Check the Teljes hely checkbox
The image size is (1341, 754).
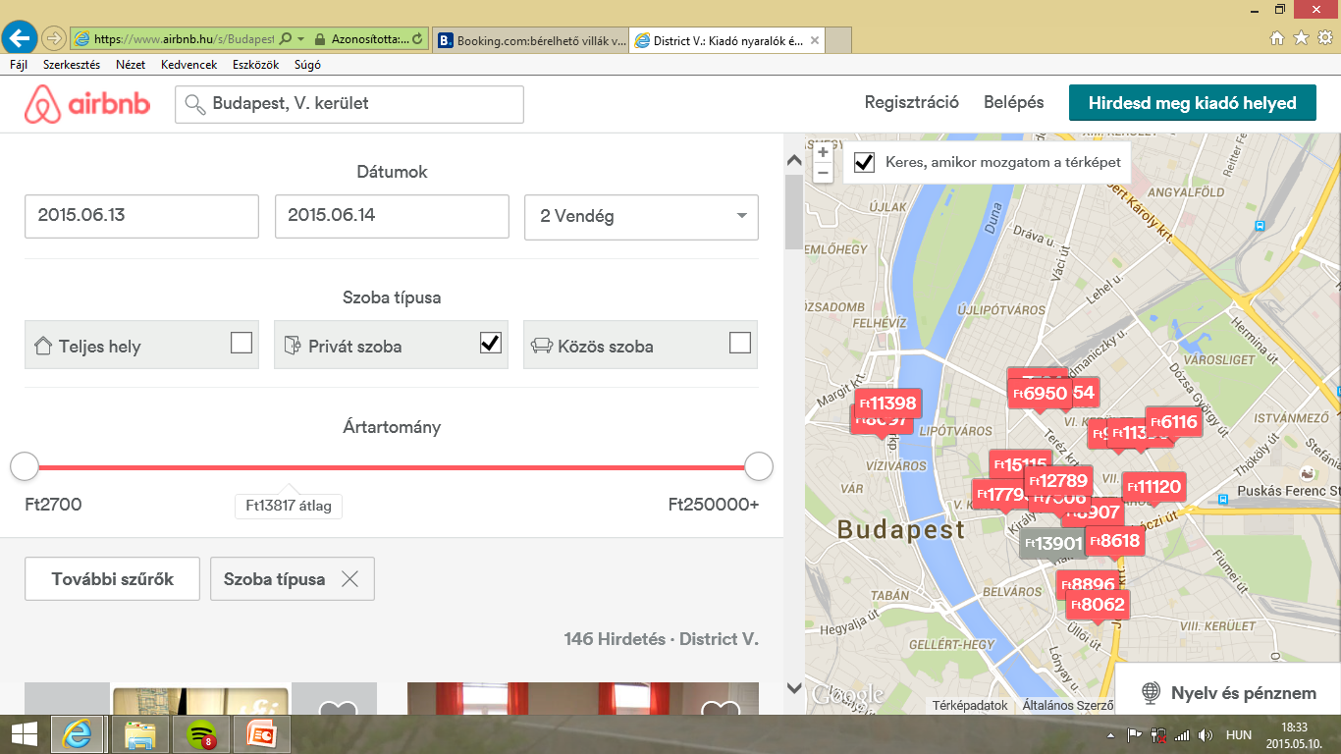point(241,343)
